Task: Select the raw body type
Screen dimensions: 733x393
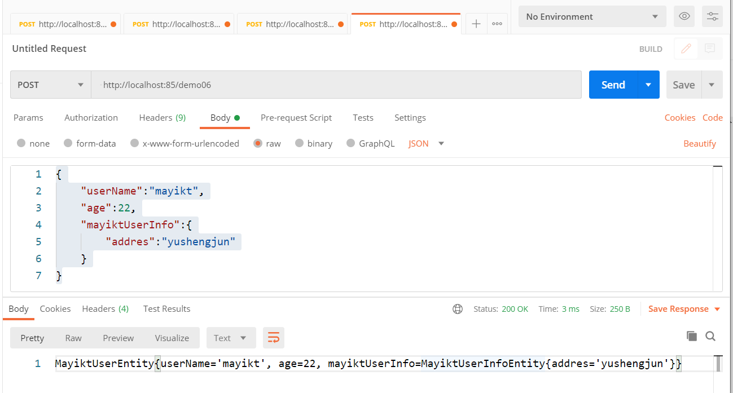Action: point(267,143)
